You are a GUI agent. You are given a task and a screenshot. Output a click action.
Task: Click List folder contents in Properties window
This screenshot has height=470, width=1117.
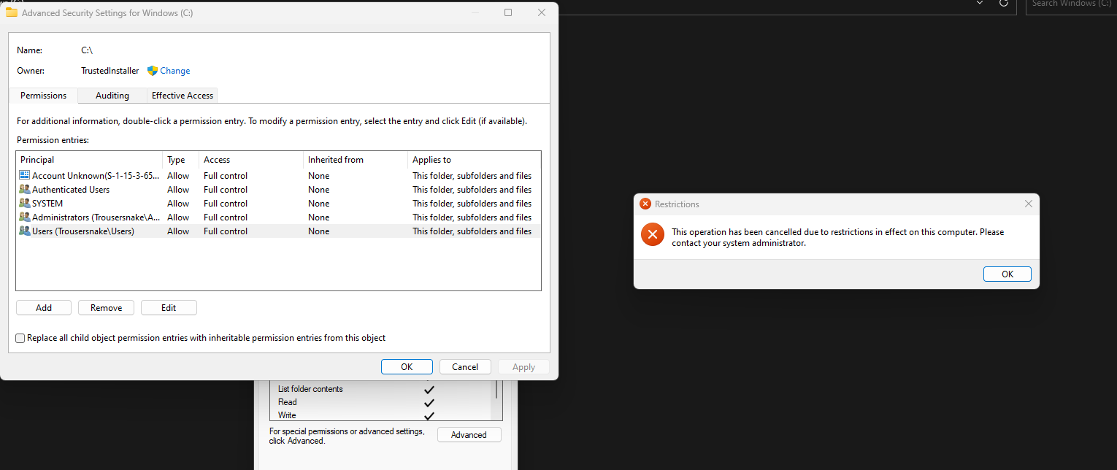(310, 389)
